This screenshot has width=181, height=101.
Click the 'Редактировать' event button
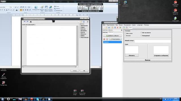tap(115, 39)
